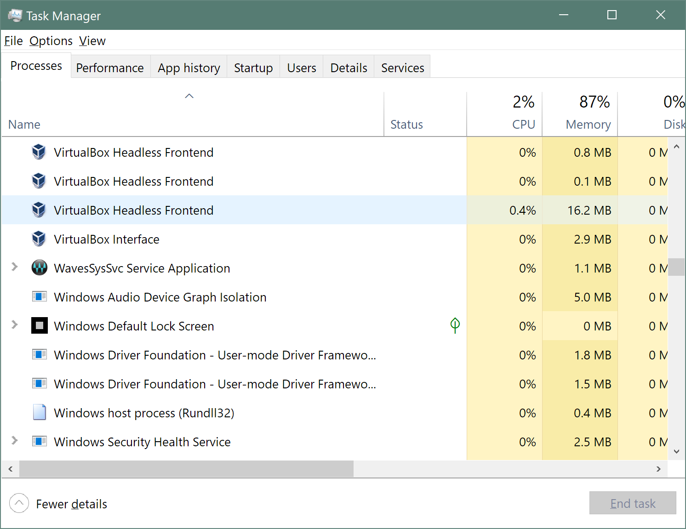This screenshot has height=529, width=686.
Task: Switch to the Startup tab
Action: tap(253, 68)
